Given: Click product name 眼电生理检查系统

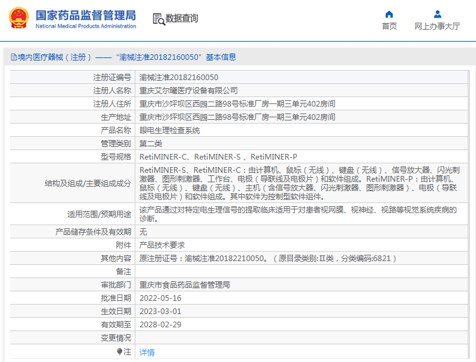Looking at the screenshot, I should pos(169,131).
